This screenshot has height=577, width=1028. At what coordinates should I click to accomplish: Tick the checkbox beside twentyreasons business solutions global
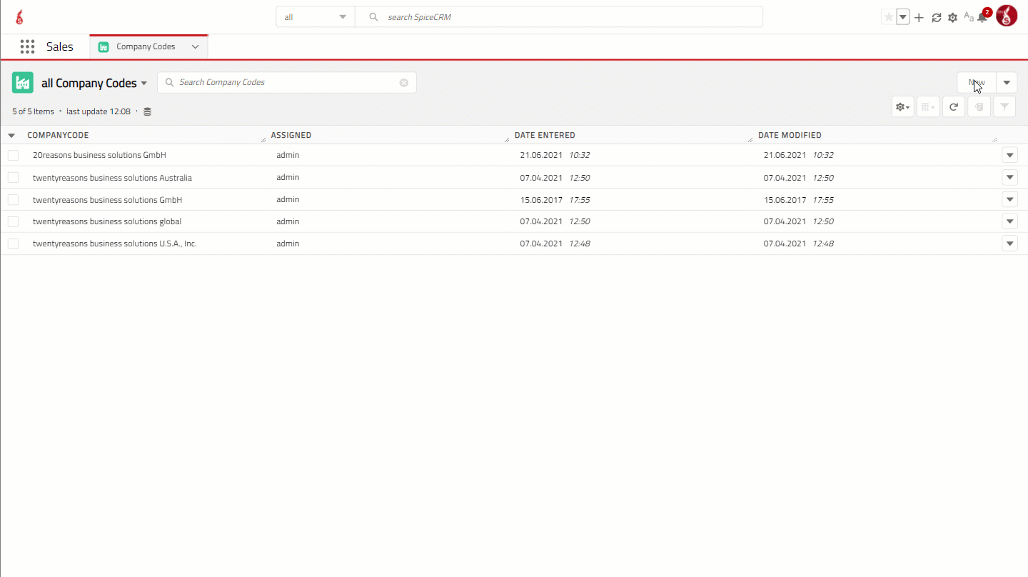pyautogui.click(x=13, y=221)
